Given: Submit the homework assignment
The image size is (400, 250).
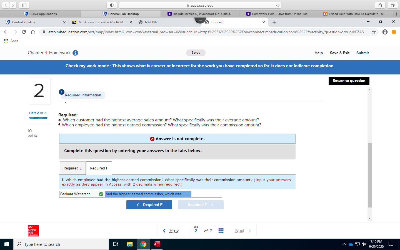Looking at the screenshot, I should [362, 53].
